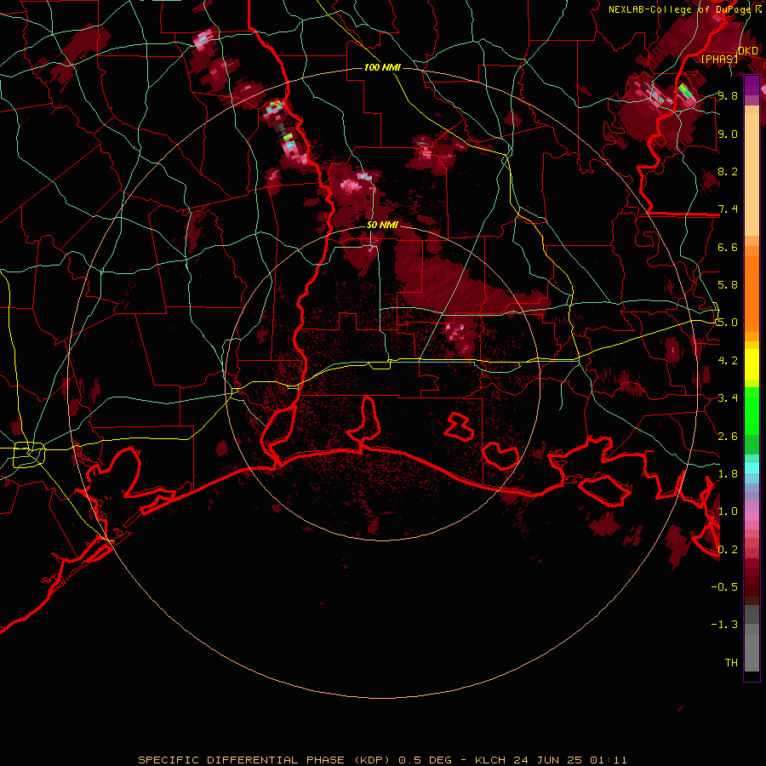Screen dimensions: 766x766
Task: Click the DKD product label
Action: [748, 51]
